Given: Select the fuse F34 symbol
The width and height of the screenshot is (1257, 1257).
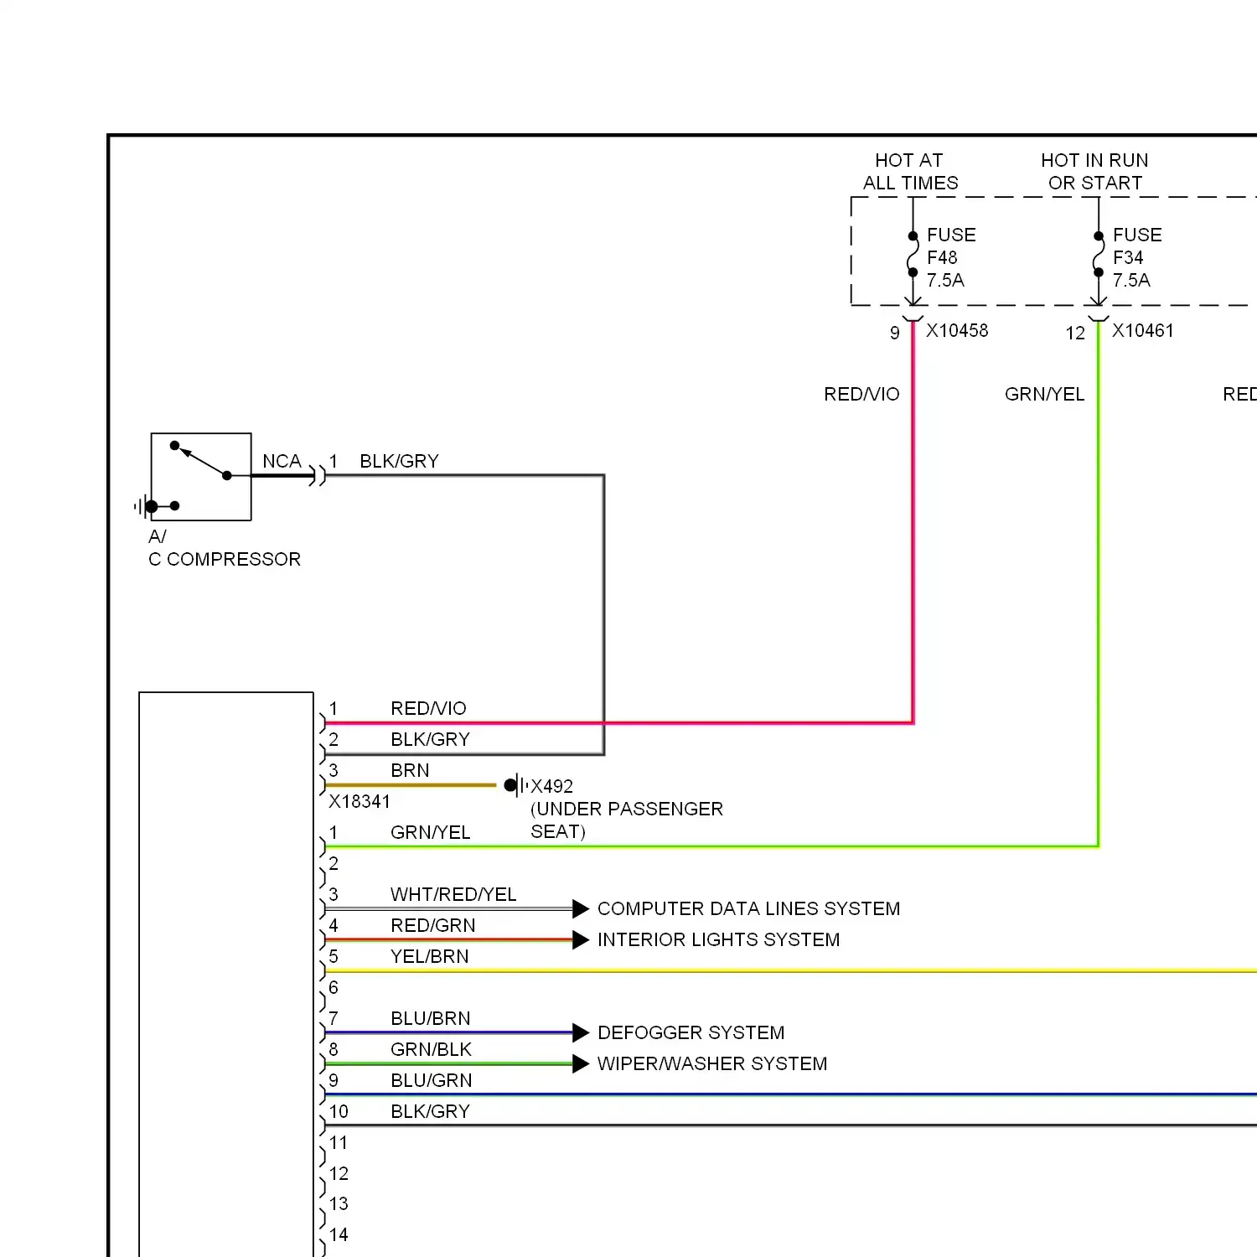Looking at the screenshot, I should 1099,254.
